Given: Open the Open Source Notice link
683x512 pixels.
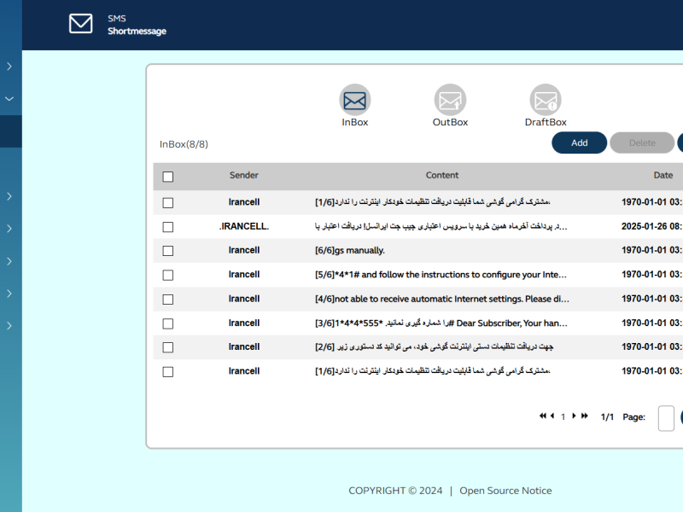Looking at the screenshot, I should tap(505, 491).
